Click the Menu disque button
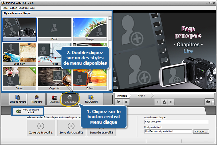The image size is (217, 145). [x=70, y=99]
